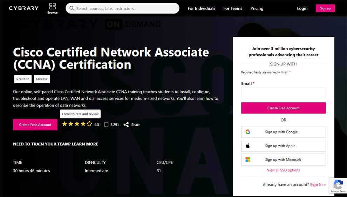Click the 5,291 bookmark count
This screenshot has height=197, width=347.
click(115, 125)
